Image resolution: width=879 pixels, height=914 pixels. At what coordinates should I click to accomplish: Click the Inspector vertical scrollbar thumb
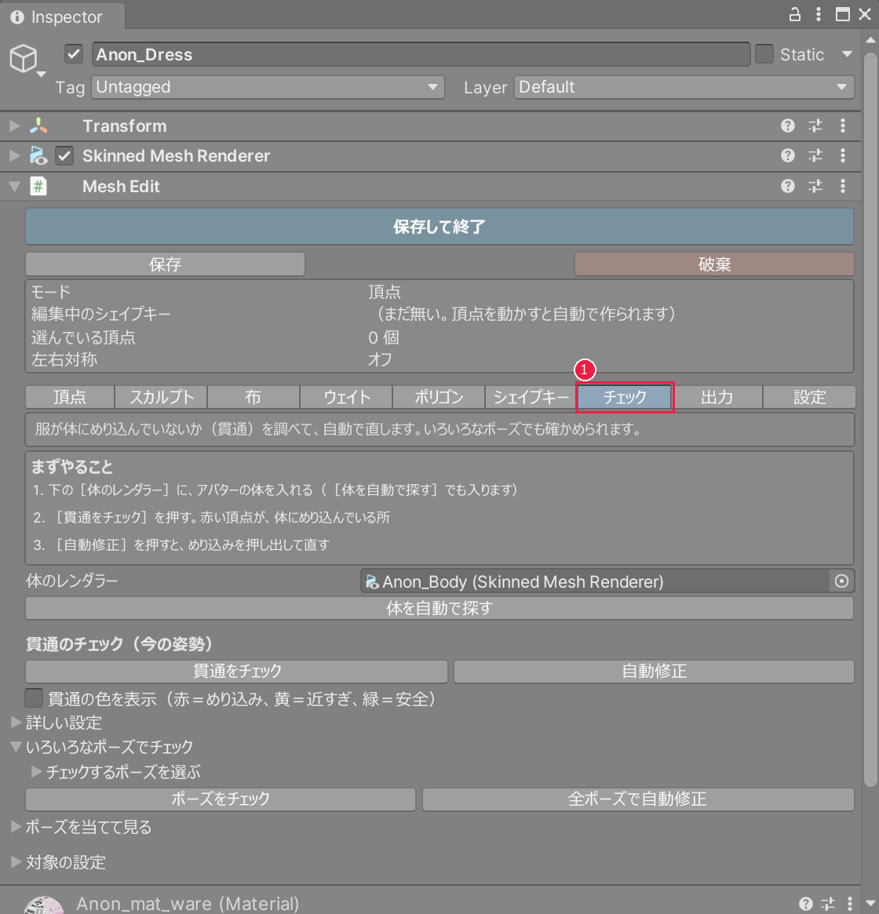(x=870, y=420)
